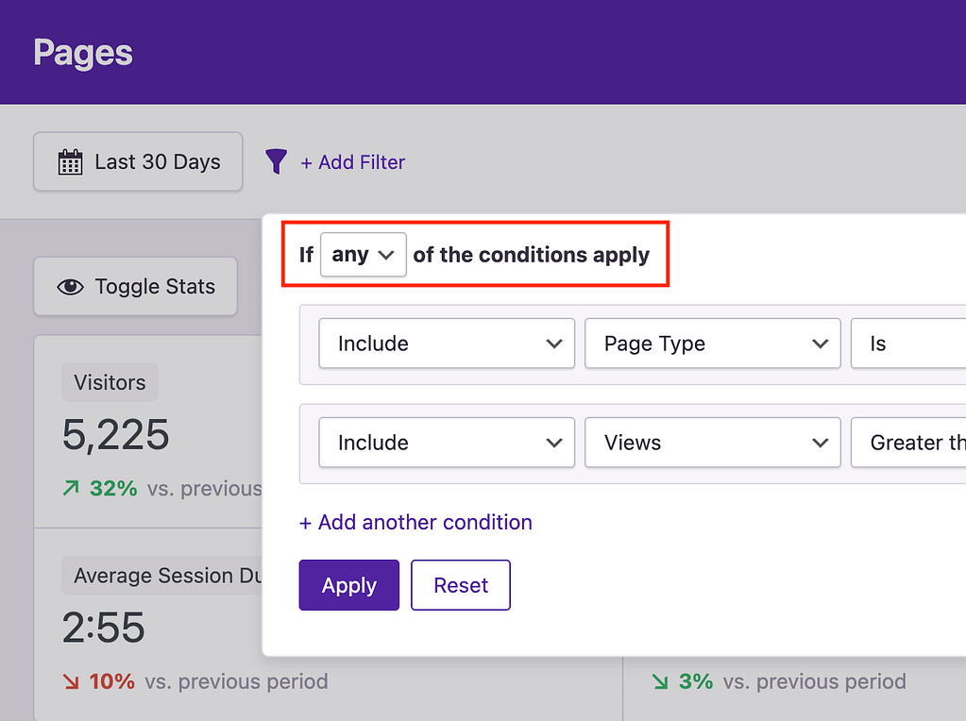This screenshot has width=966, height=721.
Task: Click the chevron on the Page Type dropdown
Action: [820, 344]
